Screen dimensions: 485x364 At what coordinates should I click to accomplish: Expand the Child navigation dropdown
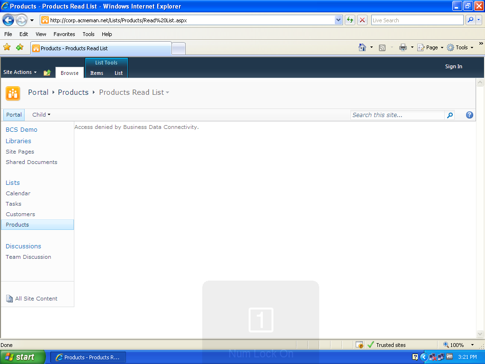tap(41, 115)
